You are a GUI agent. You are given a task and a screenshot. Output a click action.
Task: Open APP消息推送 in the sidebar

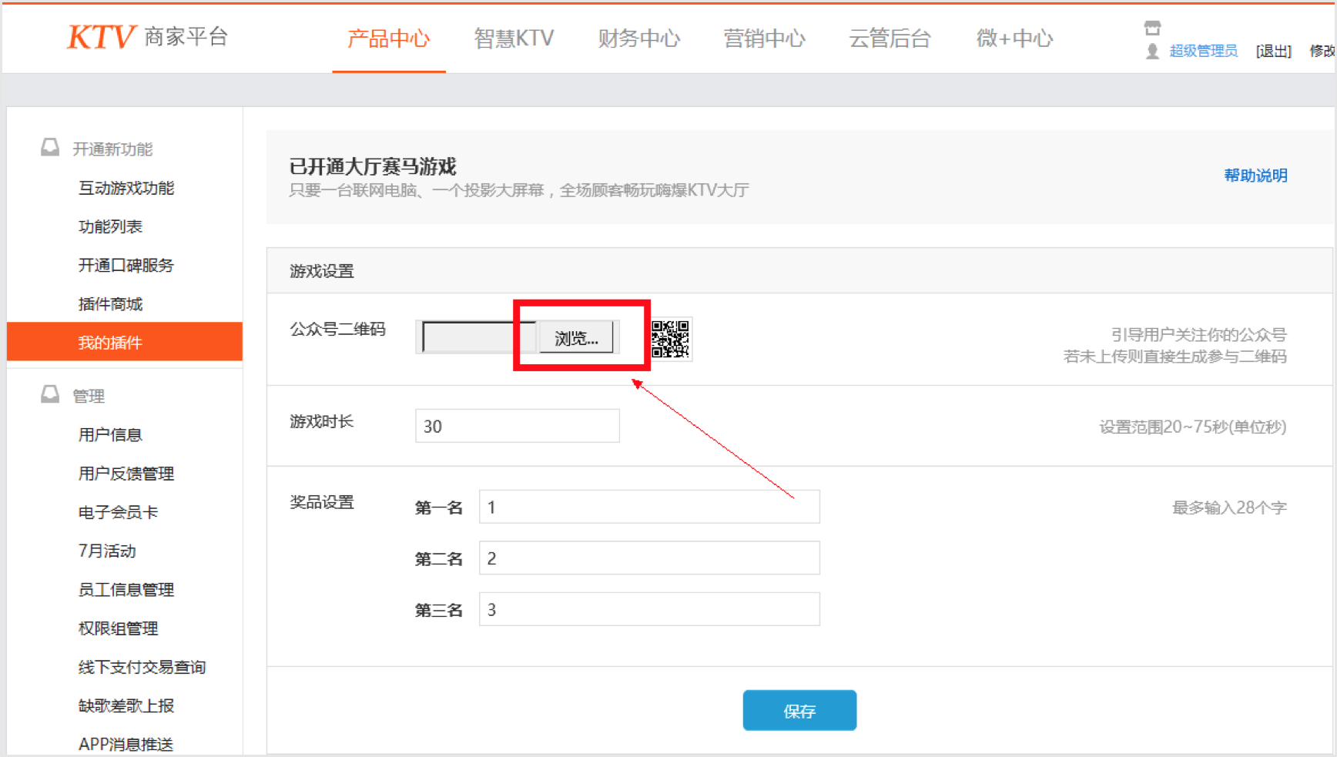point(126,744)
